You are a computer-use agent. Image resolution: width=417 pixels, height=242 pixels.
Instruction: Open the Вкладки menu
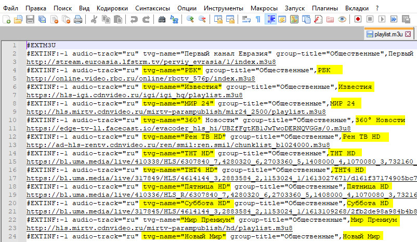357,8
